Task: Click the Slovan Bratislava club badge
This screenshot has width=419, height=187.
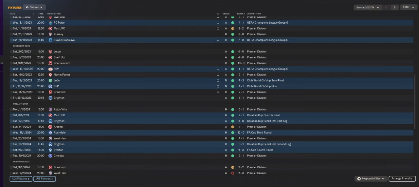Action: (x=50, y=40)
